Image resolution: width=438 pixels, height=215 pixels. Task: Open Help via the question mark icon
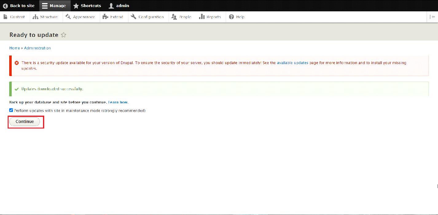pyautogui.click(x=231, y=17)
